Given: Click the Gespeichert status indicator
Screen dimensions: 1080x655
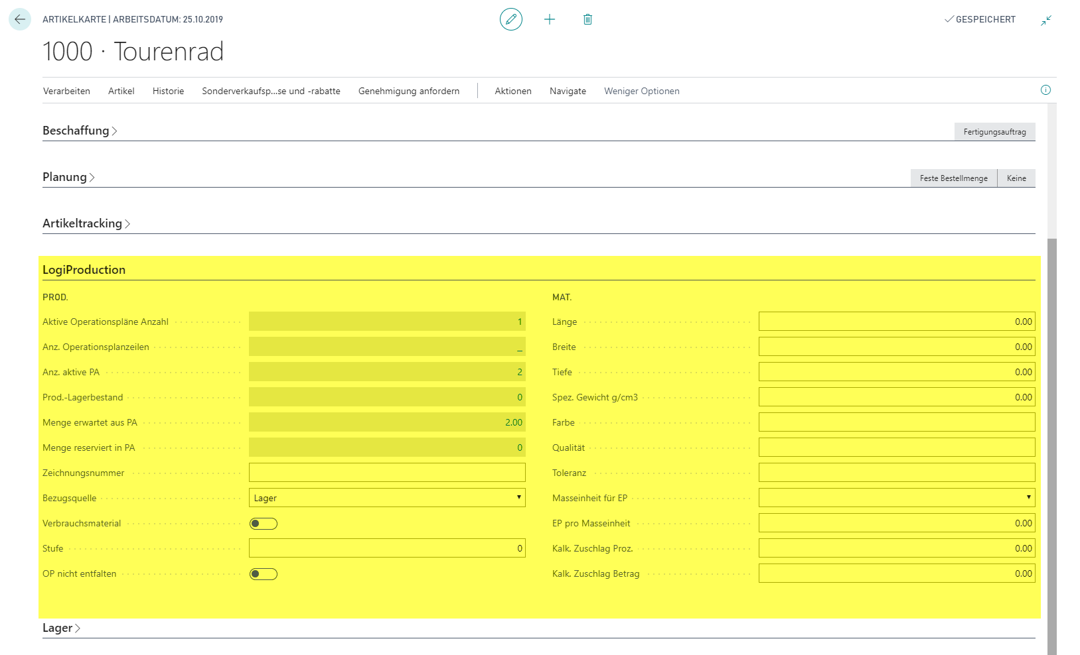Looking at the screenshot, I should coord(980,19).
